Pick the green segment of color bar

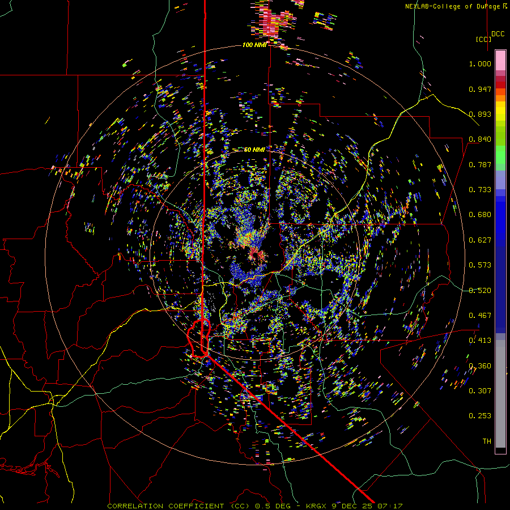[x=500, y=155]
